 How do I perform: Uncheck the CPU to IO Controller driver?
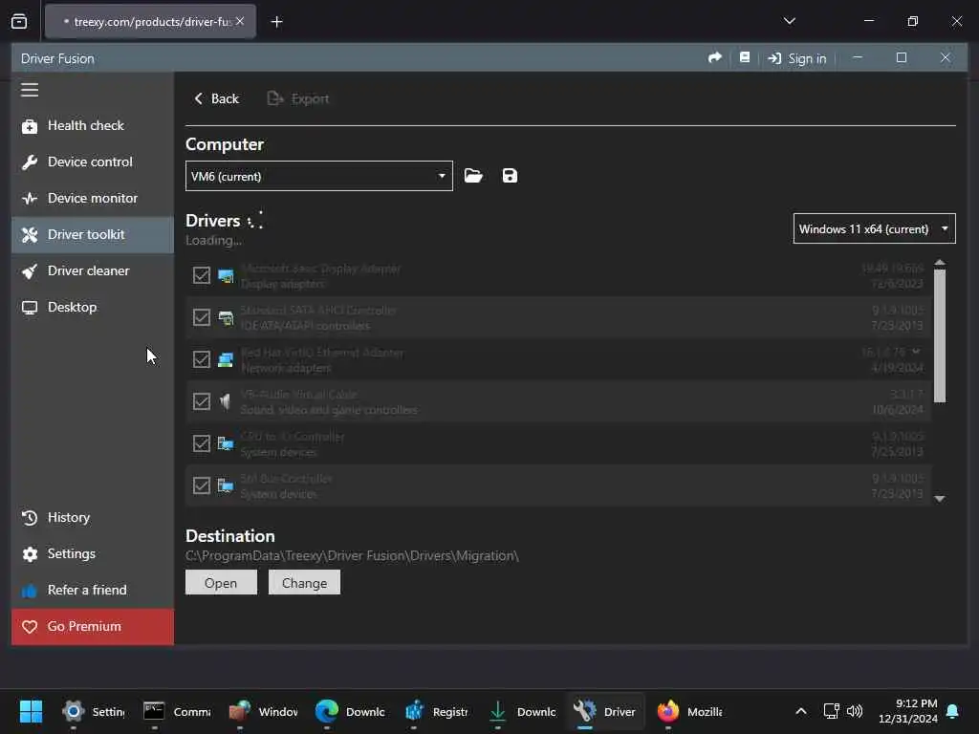tap(201, 443)
